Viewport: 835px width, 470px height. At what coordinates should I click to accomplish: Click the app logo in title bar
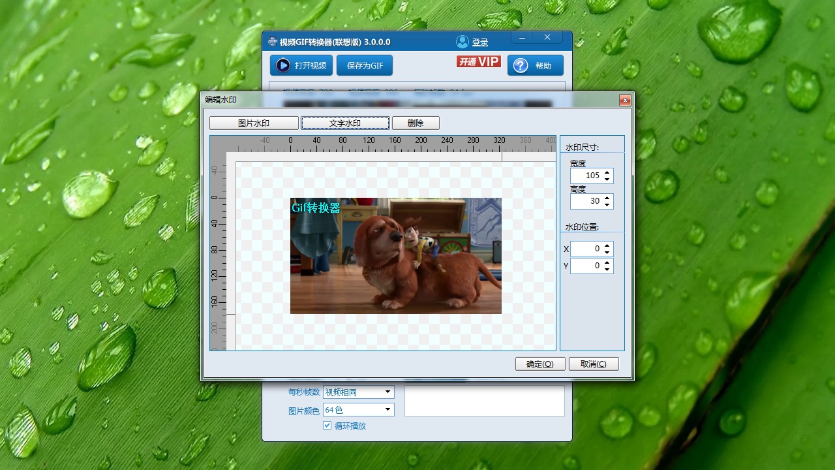[272, 42]
